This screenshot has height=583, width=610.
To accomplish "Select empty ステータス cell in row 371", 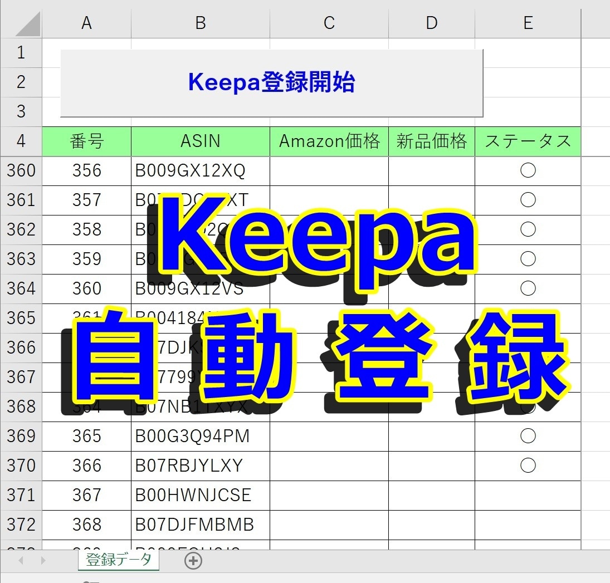I will click(528, 496).
